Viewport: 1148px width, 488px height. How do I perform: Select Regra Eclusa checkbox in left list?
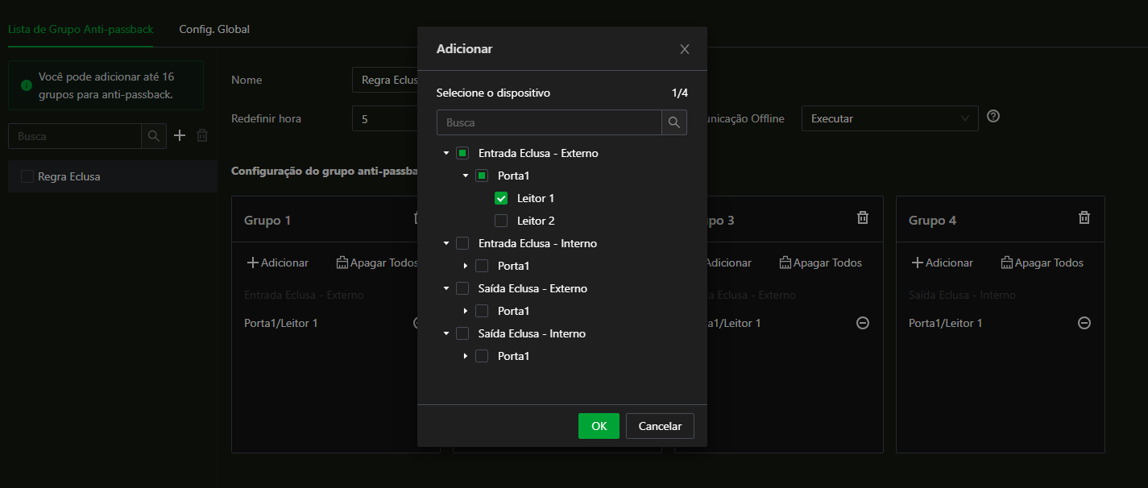click(x=27, y=176)
